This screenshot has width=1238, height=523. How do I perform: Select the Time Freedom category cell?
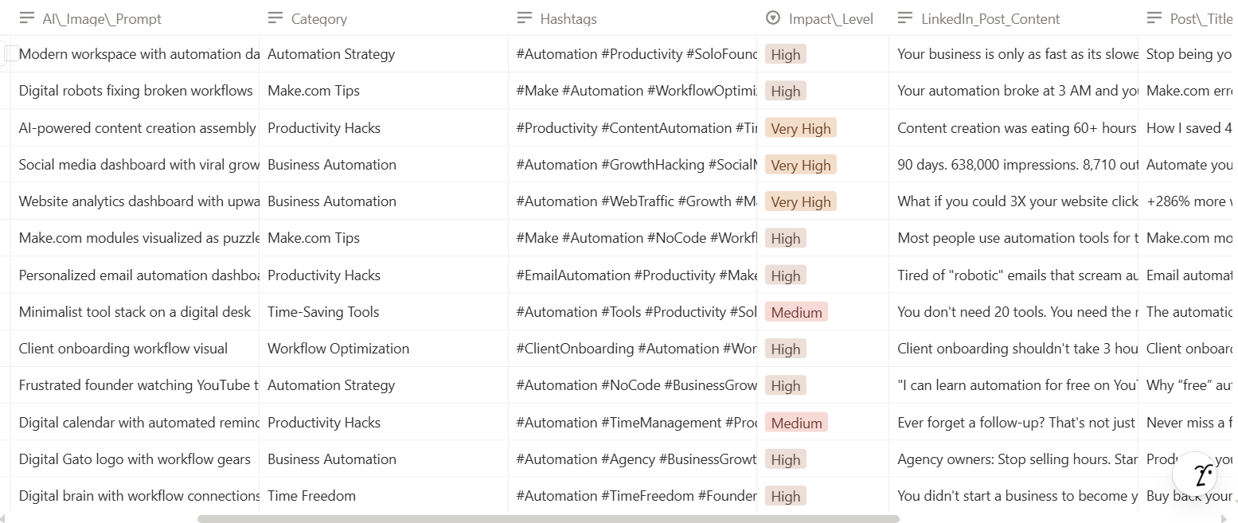click(384, 496)
